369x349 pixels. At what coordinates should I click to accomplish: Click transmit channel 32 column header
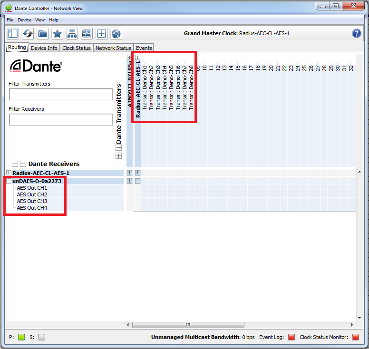(351, 68)
